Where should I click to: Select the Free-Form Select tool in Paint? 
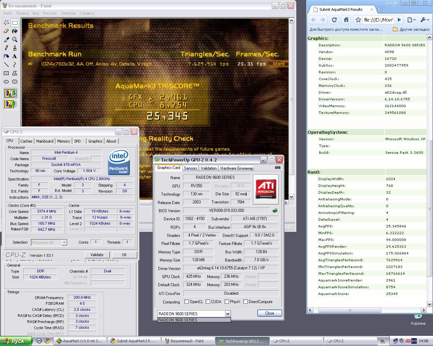coord(6,23)
